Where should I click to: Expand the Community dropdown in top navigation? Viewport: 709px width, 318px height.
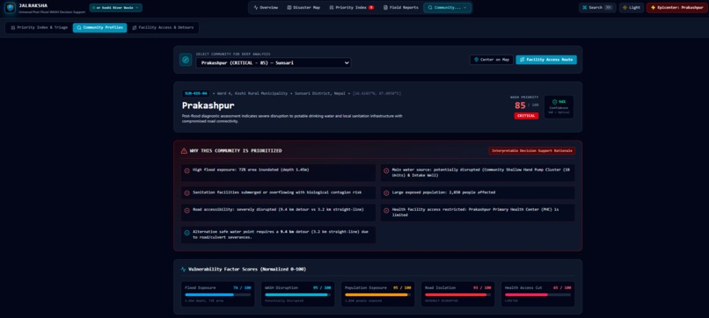[447, 8]
